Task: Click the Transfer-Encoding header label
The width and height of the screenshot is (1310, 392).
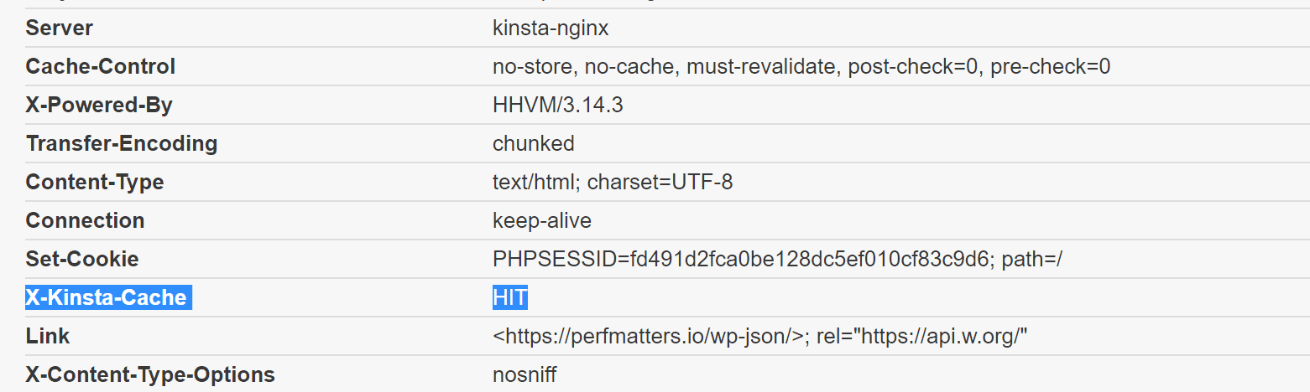Action: point(122,144)
